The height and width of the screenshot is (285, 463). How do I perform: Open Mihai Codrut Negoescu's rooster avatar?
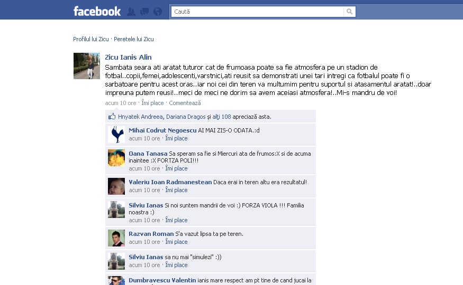pos(116,135)
